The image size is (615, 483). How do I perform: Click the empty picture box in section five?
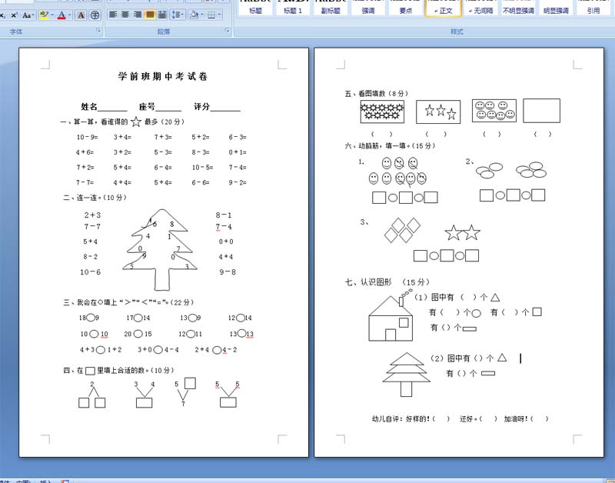click(542, 111)
